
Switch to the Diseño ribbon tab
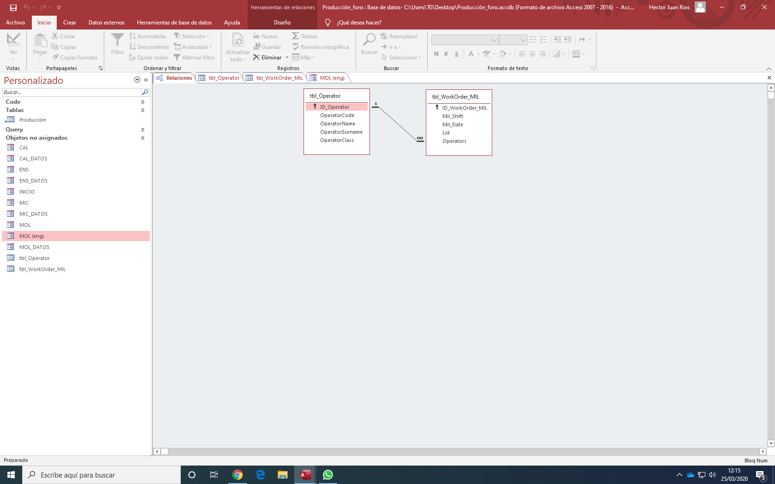(282, 23)
